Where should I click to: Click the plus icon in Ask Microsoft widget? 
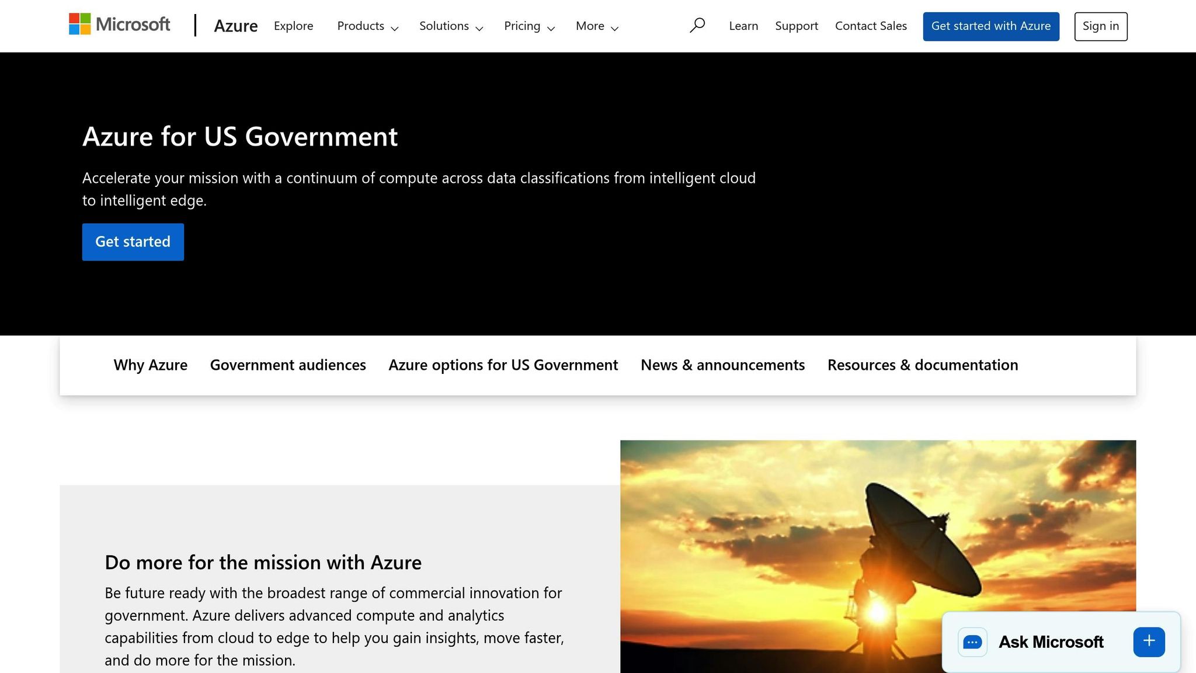[1148, 641]
